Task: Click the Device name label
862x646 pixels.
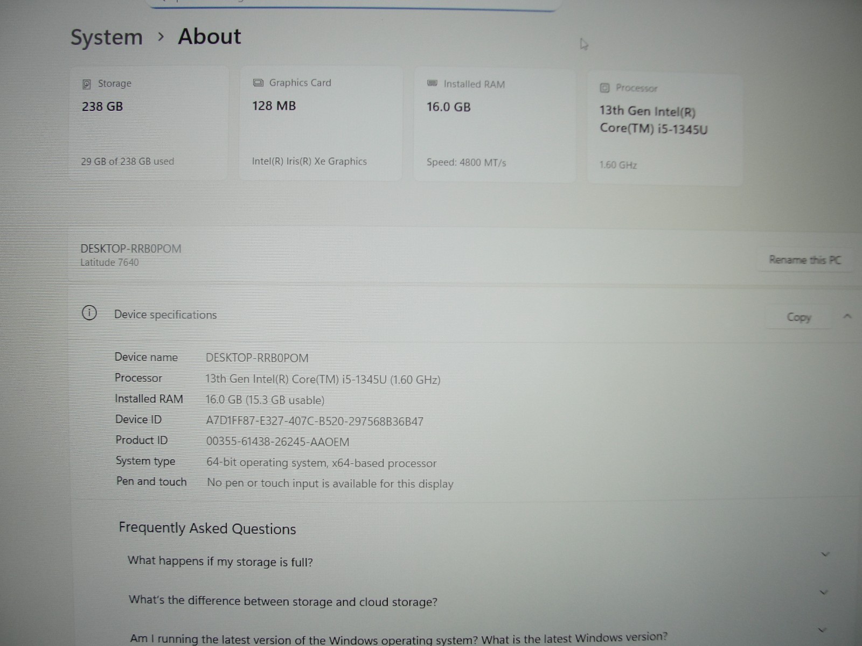Action: click(146, 357)
